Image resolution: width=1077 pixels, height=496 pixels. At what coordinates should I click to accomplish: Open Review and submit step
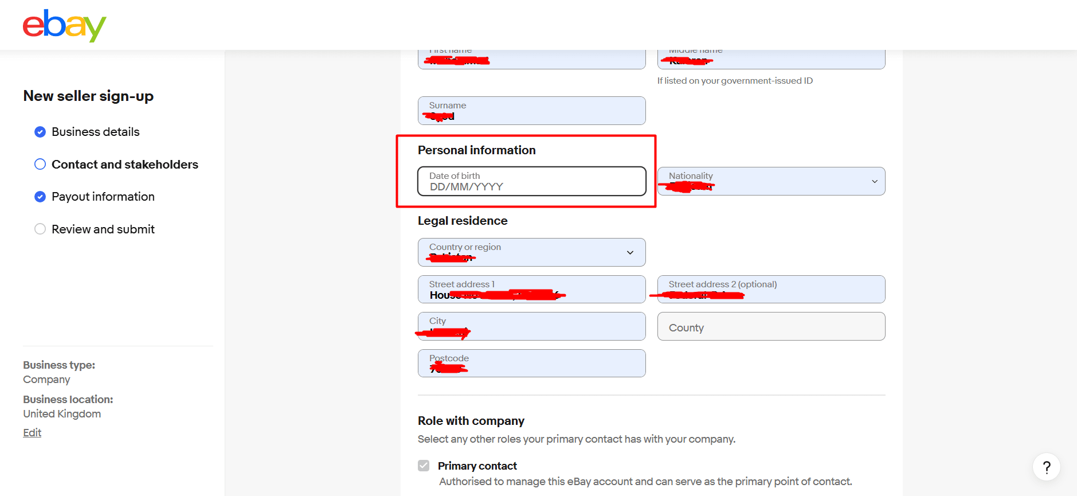pyautogui.click(x=103, y=229)
